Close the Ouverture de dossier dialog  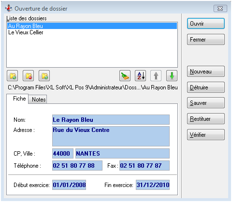(x=220, y=8)
